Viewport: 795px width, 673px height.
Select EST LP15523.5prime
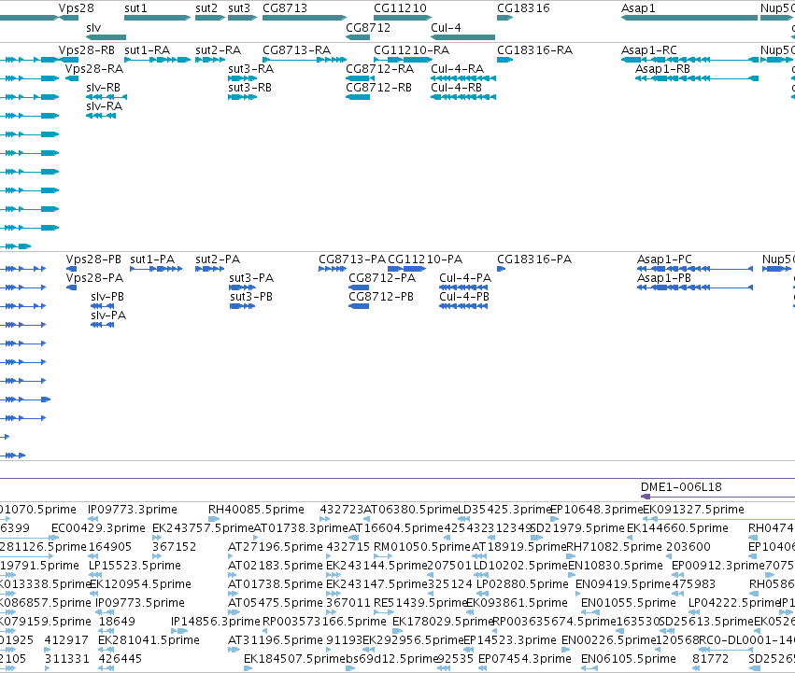tap(135, 566)
